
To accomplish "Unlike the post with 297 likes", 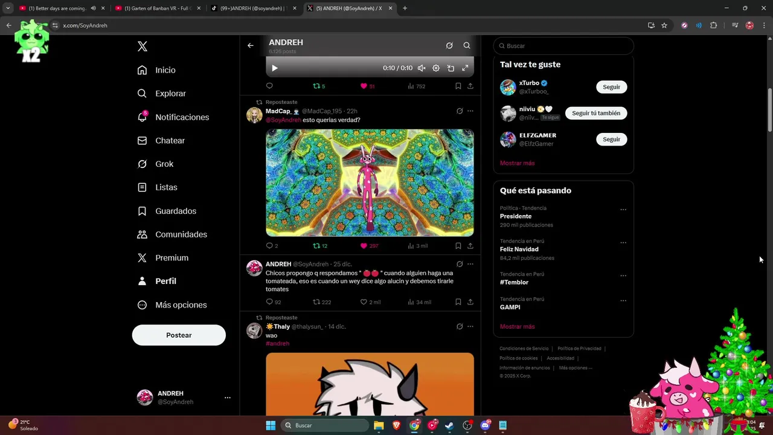I will click(369, 246).
